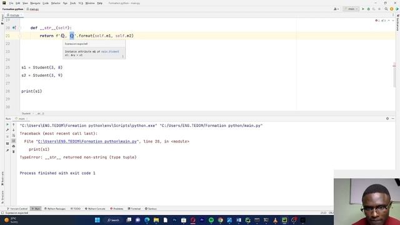Open tooltip more-actions three dots

coord(122,56)
